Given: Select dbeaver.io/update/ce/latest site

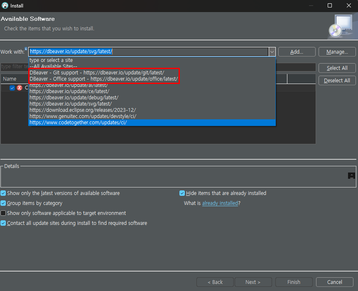Looking at the screenshot, I should click(152, 91).
